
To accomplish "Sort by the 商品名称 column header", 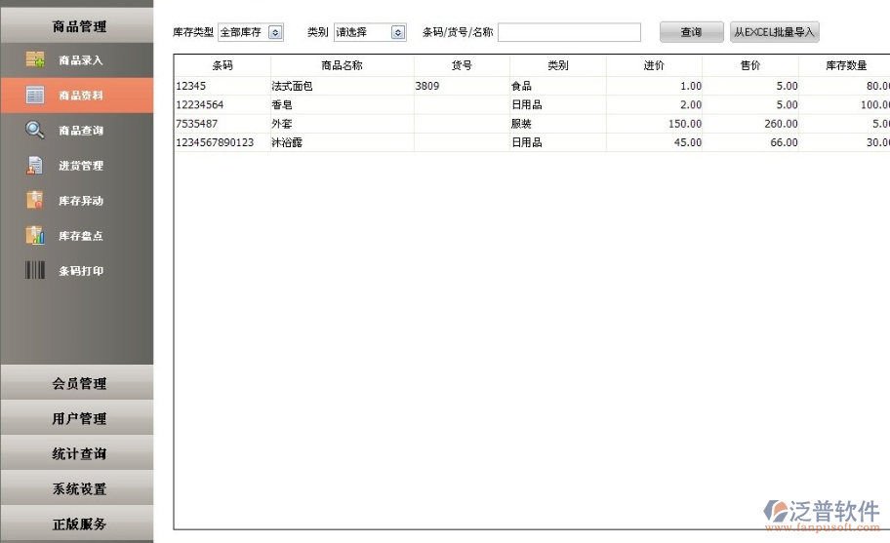I will (x=343, y=65).
